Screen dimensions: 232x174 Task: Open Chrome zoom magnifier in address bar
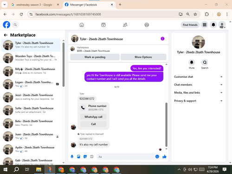(188, 14)
